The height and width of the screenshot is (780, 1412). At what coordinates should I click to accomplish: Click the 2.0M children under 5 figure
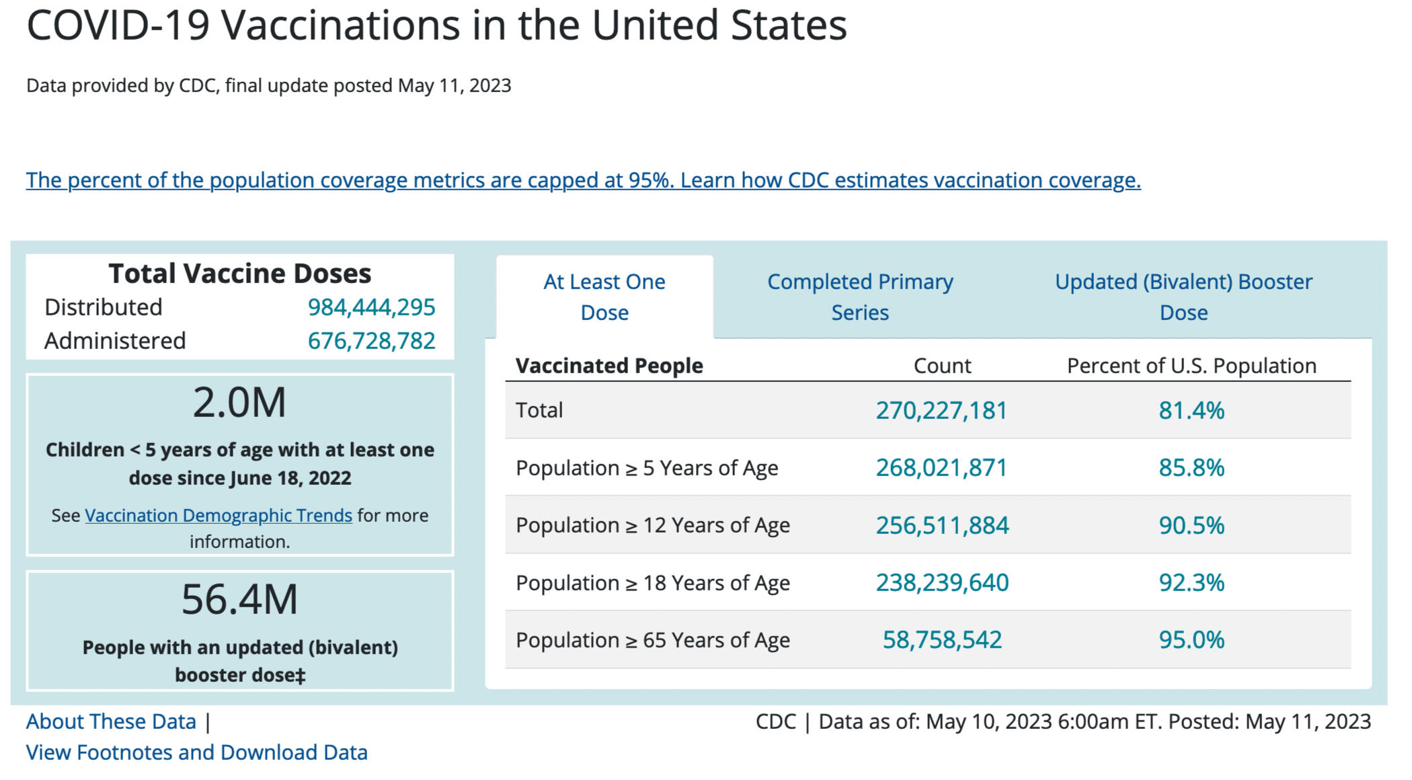[239, 403]
